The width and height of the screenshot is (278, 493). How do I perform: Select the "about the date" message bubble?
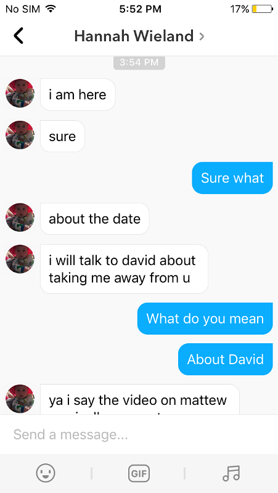pos(95,219)
